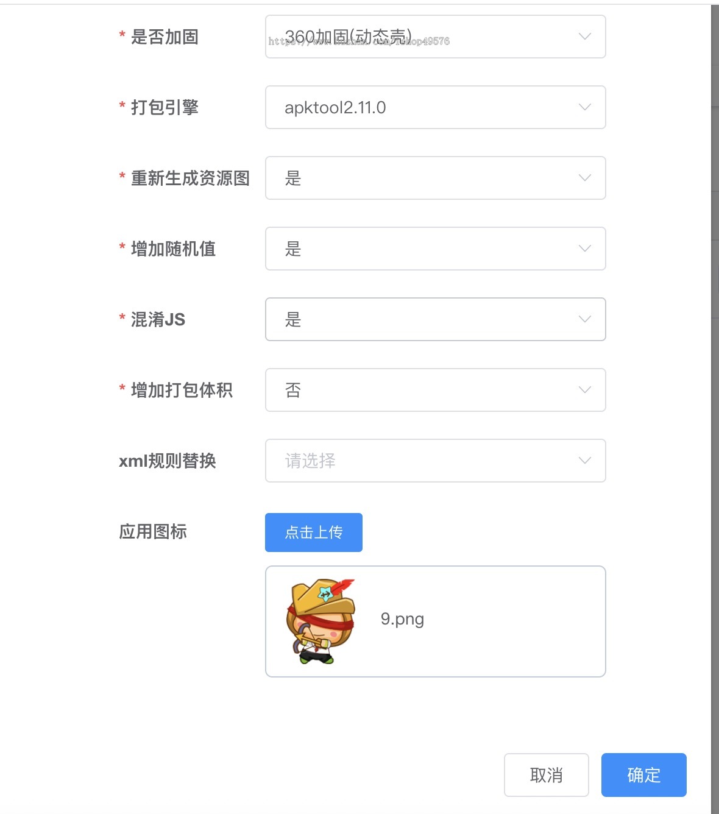Open the 混淆JS select showing 是
Image resolution: width=719 pixels, height=814 pixels.
point(435,319)
